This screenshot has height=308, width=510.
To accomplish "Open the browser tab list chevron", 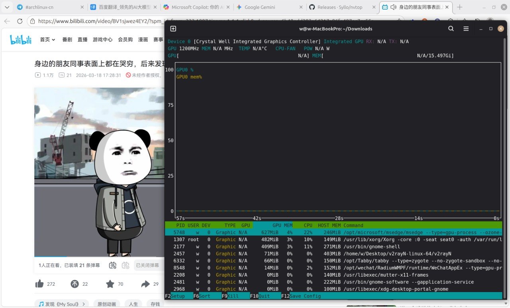I will 6,7.
